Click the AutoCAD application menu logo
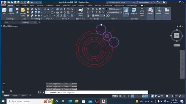186x104 pixels. (3, 3)
